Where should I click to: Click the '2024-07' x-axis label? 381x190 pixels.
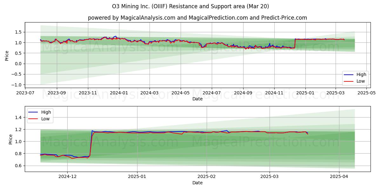pos(212,93)
